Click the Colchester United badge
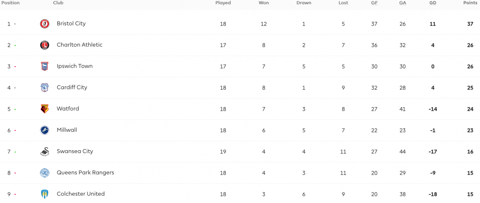Image resolution: width=480 pixels, height=203 pixels. click(x=45, y=194)
